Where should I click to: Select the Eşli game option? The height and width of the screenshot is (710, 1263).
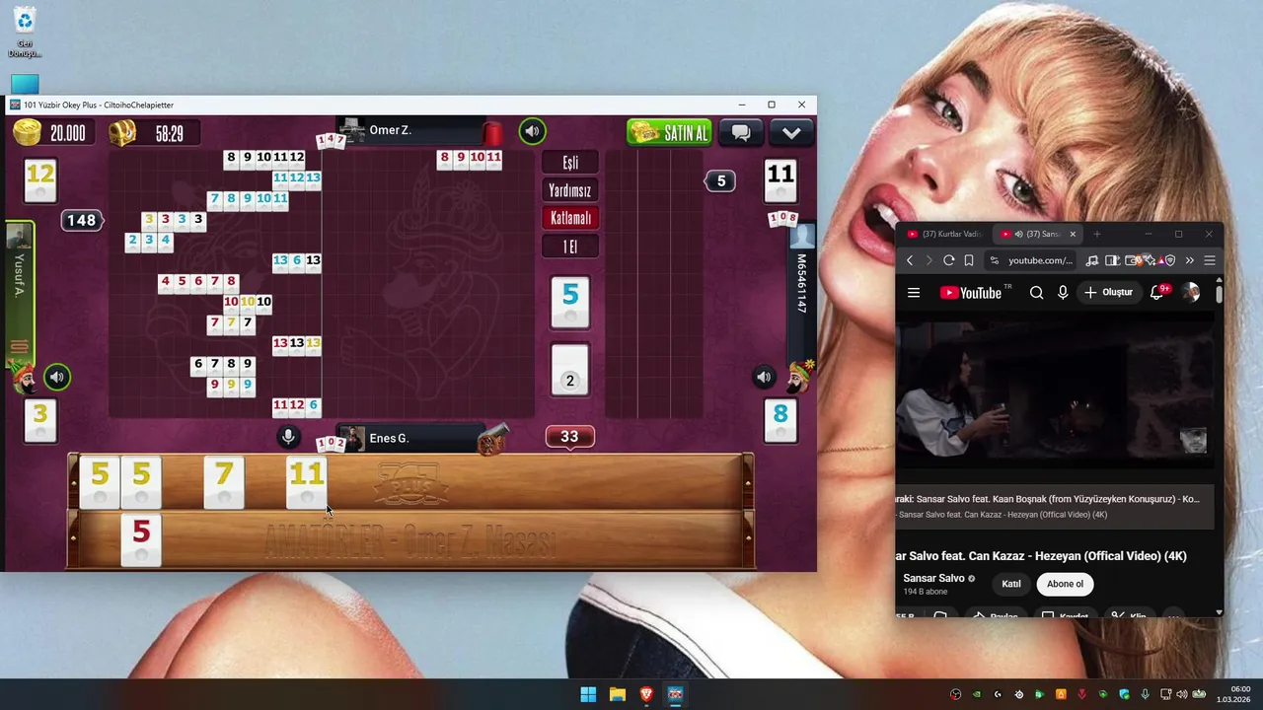click(570, 163)
